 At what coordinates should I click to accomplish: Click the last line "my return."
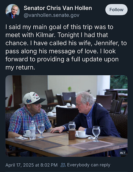(20, 67)
